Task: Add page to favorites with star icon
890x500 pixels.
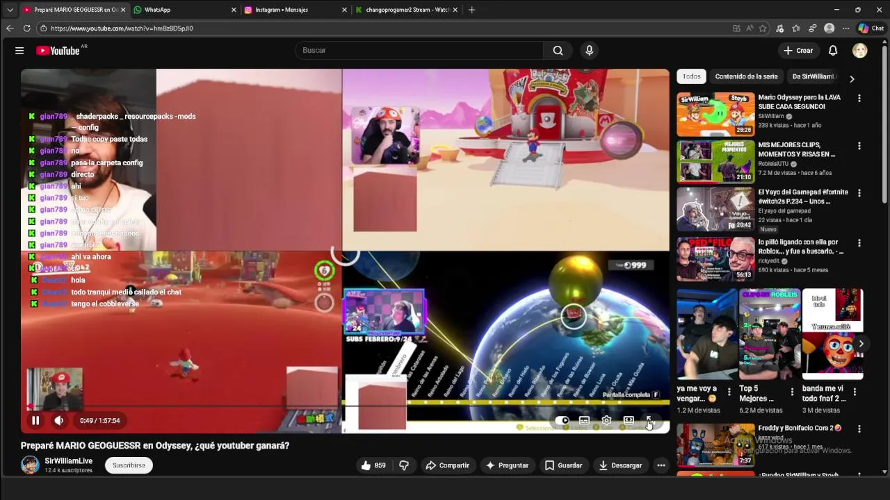Action: tap(763, 28)
